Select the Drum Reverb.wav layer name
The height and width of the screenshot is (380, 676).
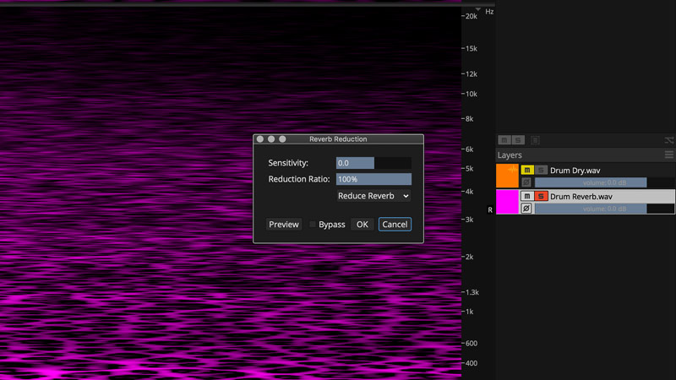[581, 197]
